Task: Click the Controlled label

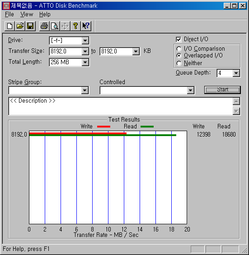Action: 113,82
